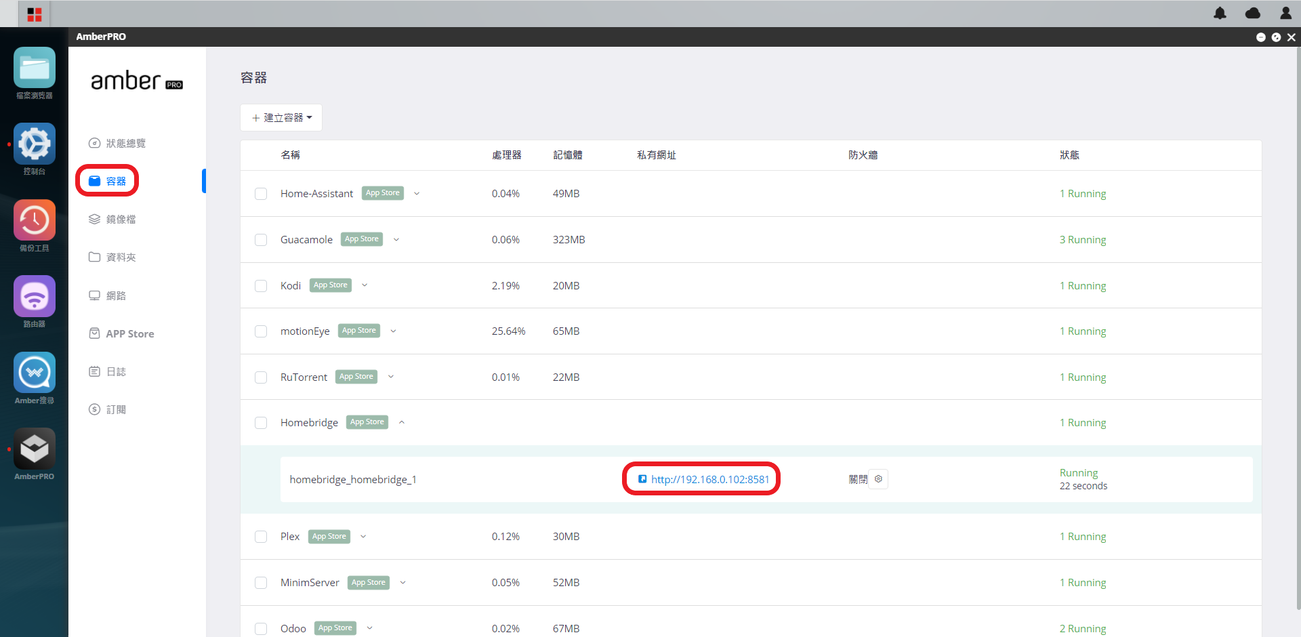Viewport: 1301px width, 637px height.
Task: Open notifications bell icon
Action: click(x=1220, y=13)
